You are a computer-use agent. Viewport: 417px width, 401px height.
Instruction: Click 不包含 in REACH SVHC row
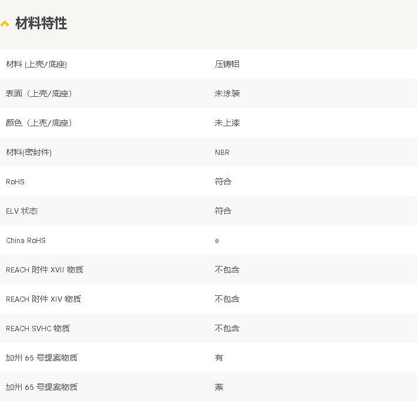click(x=227, y=329)
